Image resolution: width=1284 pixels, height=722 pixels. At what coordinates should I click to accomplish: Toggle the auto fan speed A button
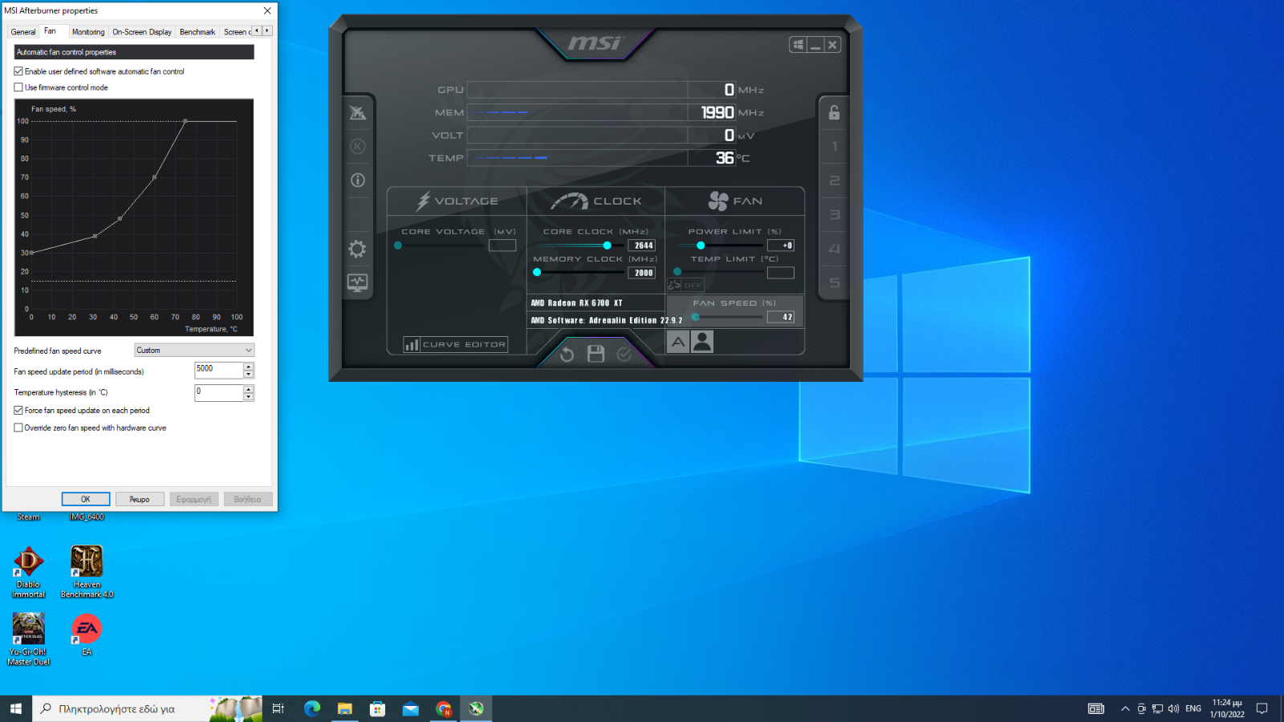678,343
